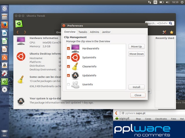Open LibreOffice Calc from the launcher
This screenshot has height=138, width=185.
pos(5,41)
